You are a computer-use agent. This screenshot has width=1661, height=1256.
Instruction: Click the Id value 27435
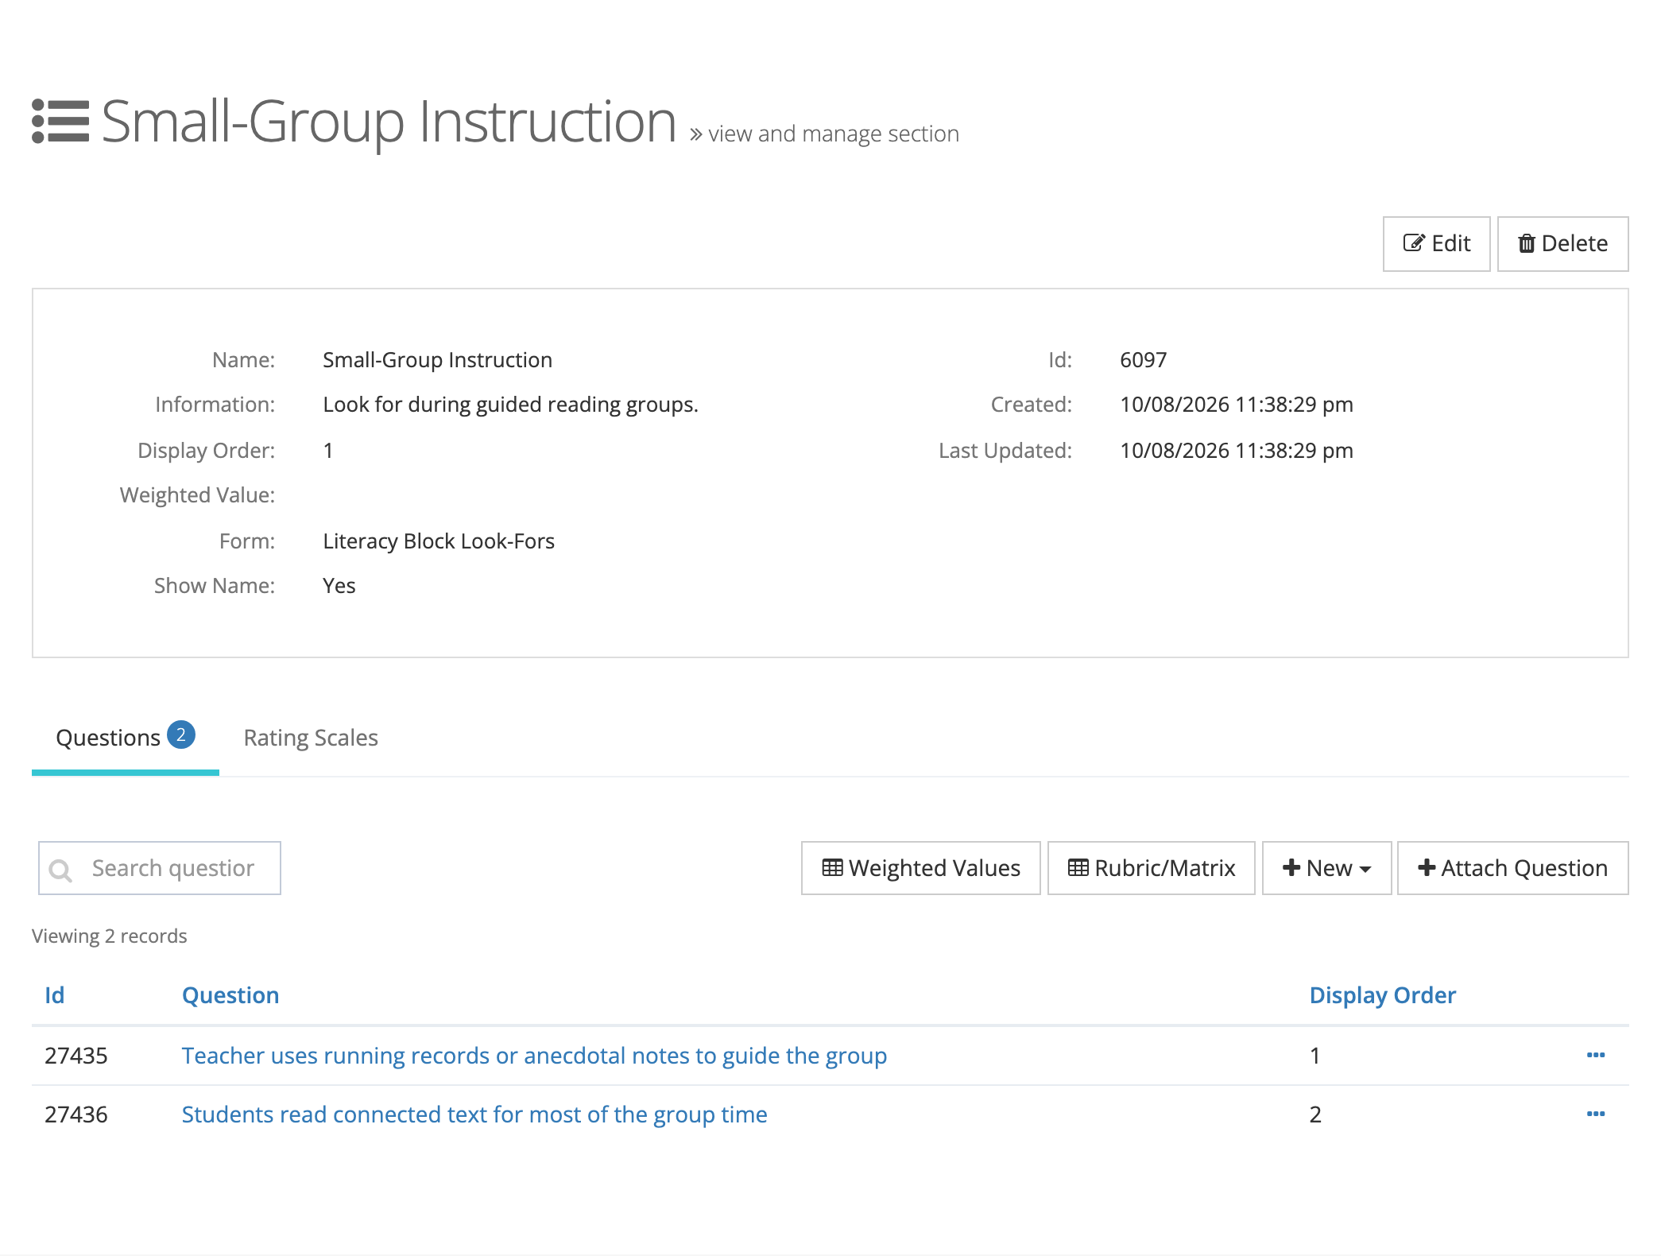[75, 1056]
